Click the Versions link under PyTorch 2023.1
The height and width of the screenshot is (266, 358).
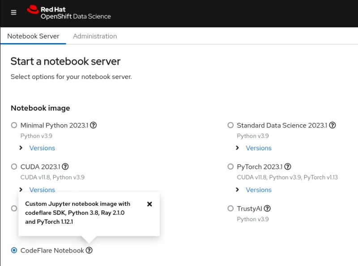pyautogui.click(x=259, y=190)
